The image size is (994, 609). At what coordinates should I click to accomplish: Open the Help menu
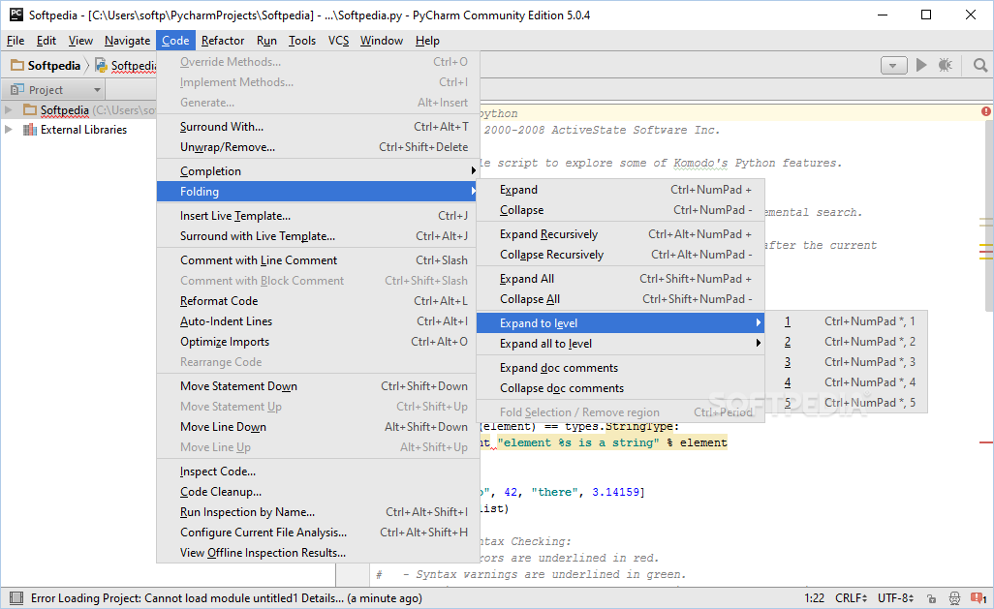pyautogui.click(x=427, y=41)
